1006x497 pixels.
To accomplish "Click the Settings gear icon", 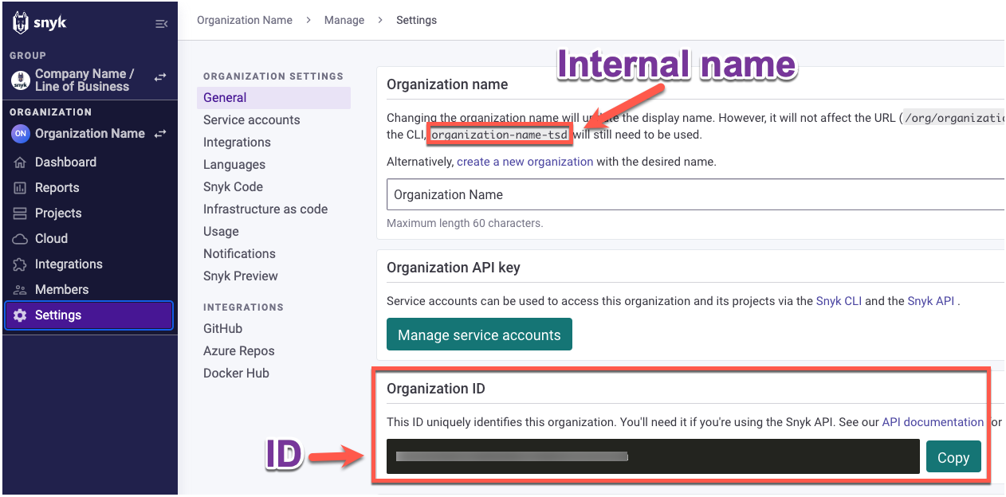I will (x=20, y=315).
